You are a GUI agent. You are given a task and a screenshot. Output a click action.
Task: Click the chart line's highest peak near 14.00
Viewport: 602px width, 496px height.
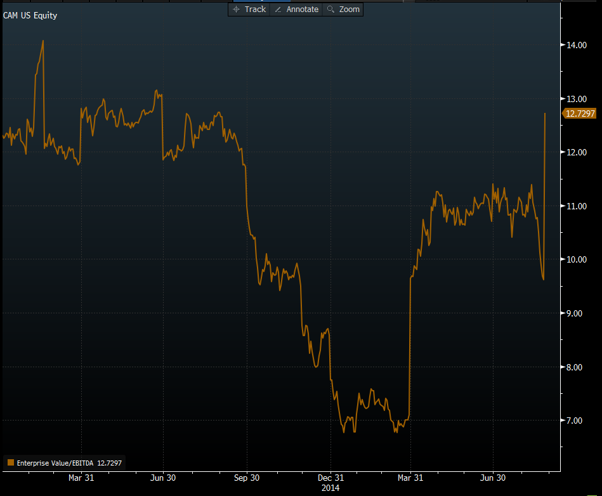43,41
